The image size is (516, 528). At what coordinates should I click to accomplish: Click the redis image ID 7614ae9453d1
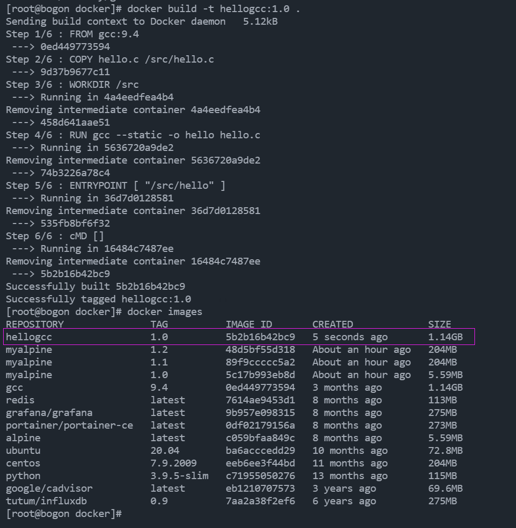(260, 400)
